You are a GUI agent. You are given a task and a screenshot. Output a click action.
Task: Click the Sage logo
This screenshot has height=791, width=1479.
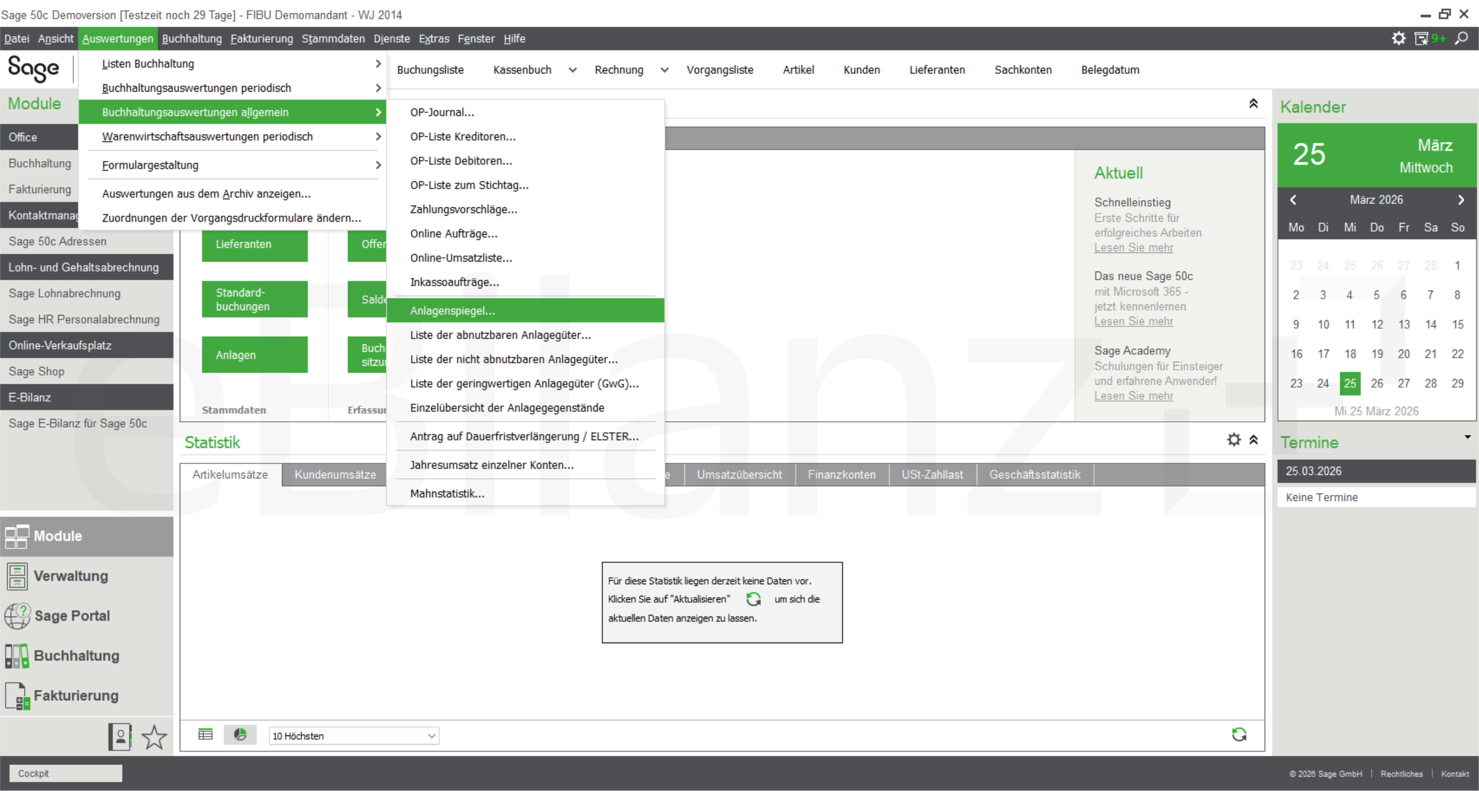(34, 69)
